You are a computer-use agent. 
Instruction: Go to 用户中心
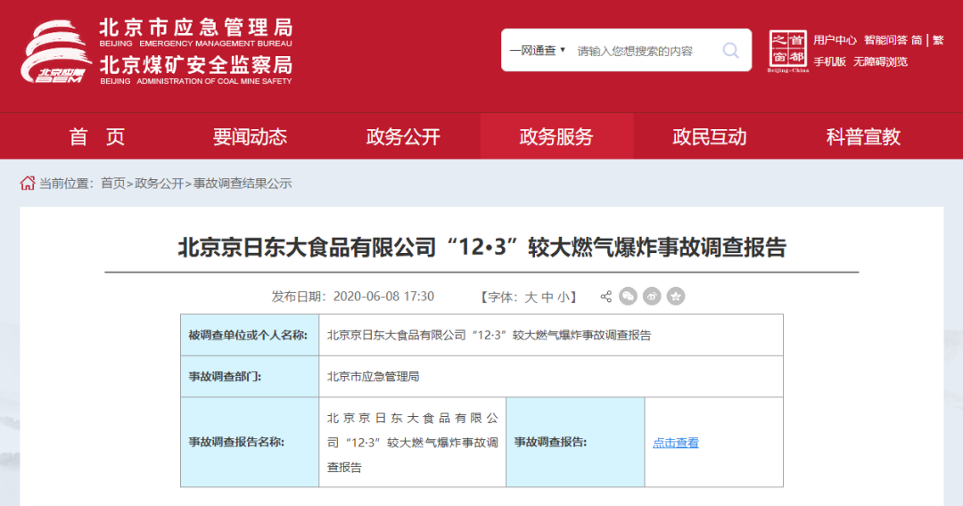click(x=835, y=40)
